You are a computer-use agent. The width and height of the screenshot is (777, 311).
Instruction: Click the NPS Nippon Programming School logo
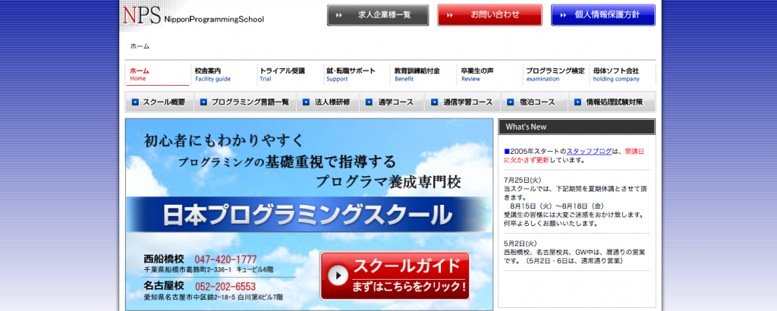(193, 16)
